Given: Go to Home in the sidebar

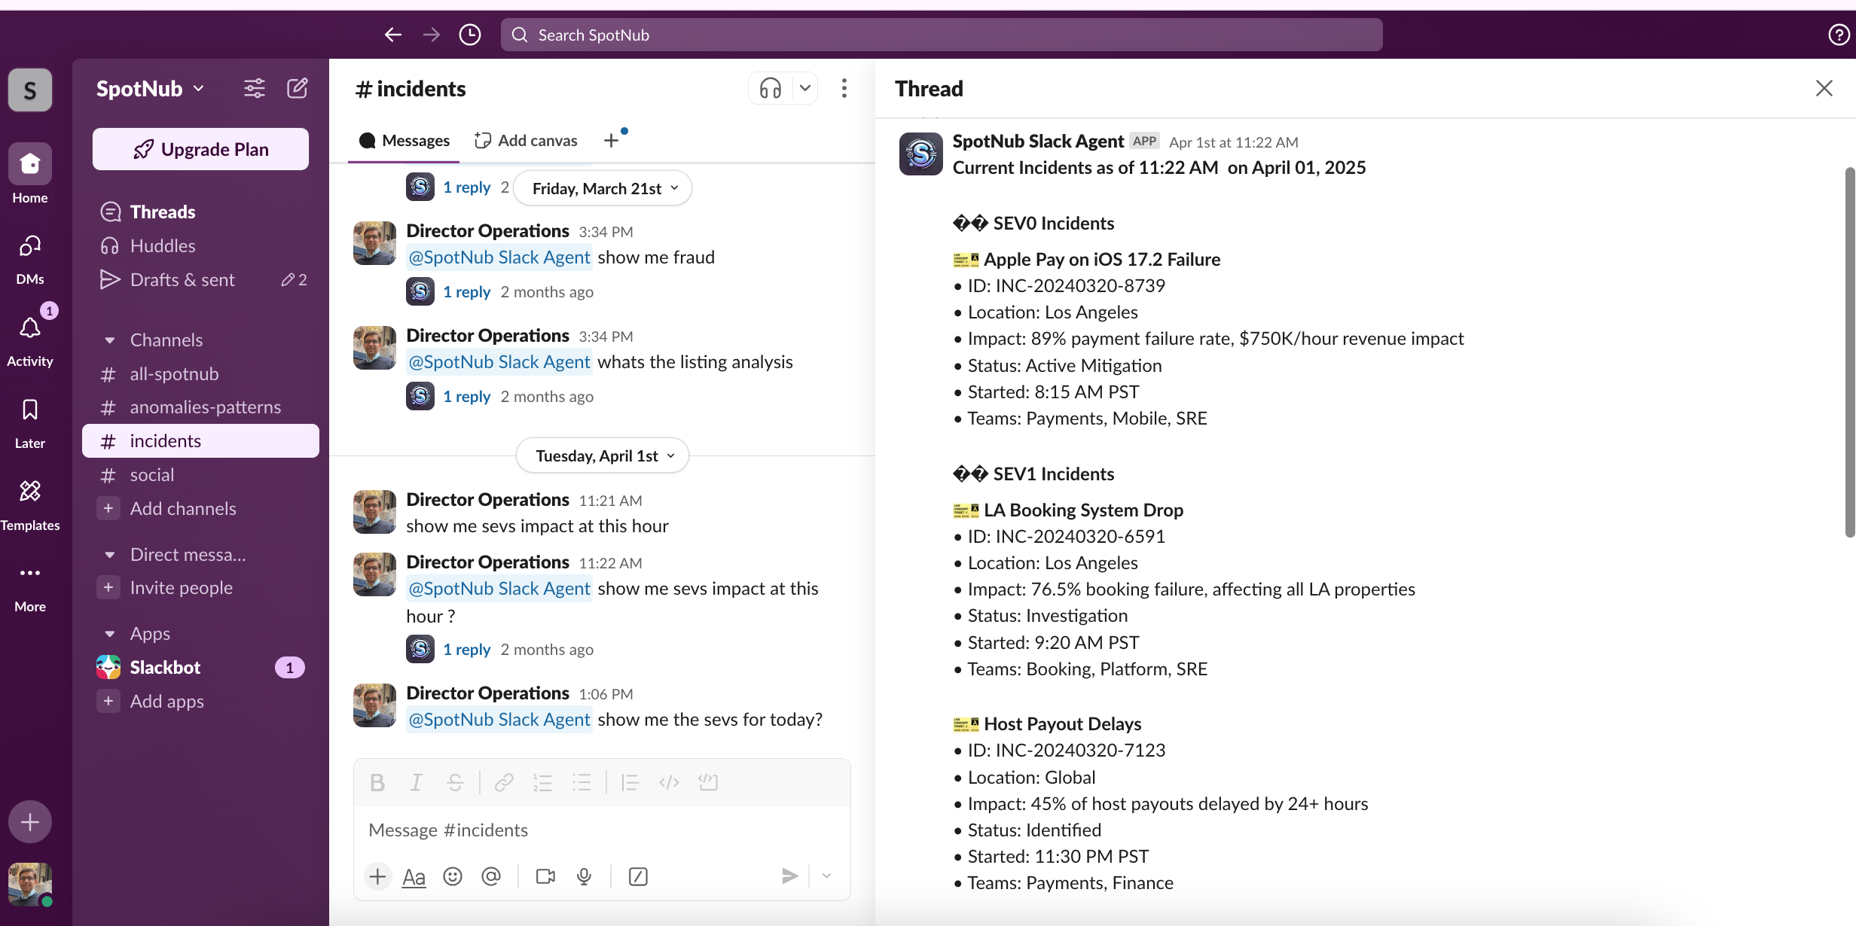Looking at the screenshot, I should tap(30, 174).
